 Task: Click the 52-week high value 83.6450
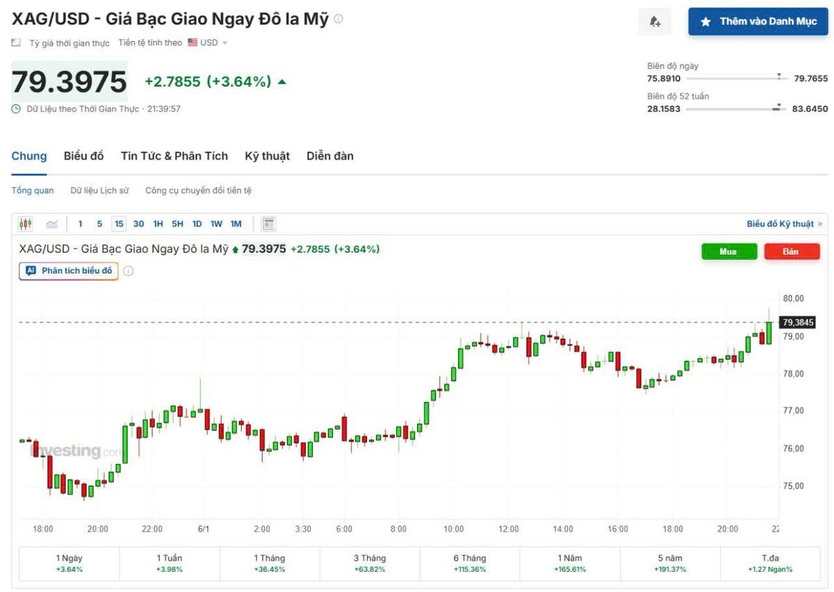click(810, 109)
